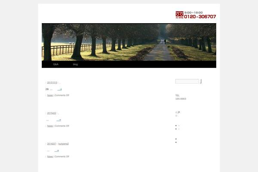Open the post dated 2015422
This screenshot has height=172, width=258.
(x=52, y=113)
